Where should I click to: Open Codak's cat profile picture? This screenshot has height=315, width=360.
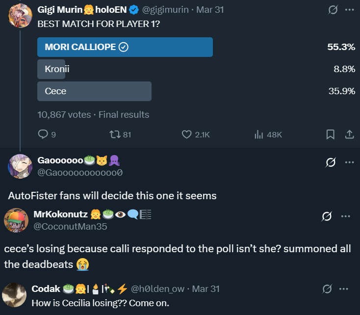click(x=14, y=295)
